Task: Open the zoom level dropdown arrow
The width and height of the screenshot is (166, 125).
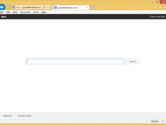Action: 163,121
